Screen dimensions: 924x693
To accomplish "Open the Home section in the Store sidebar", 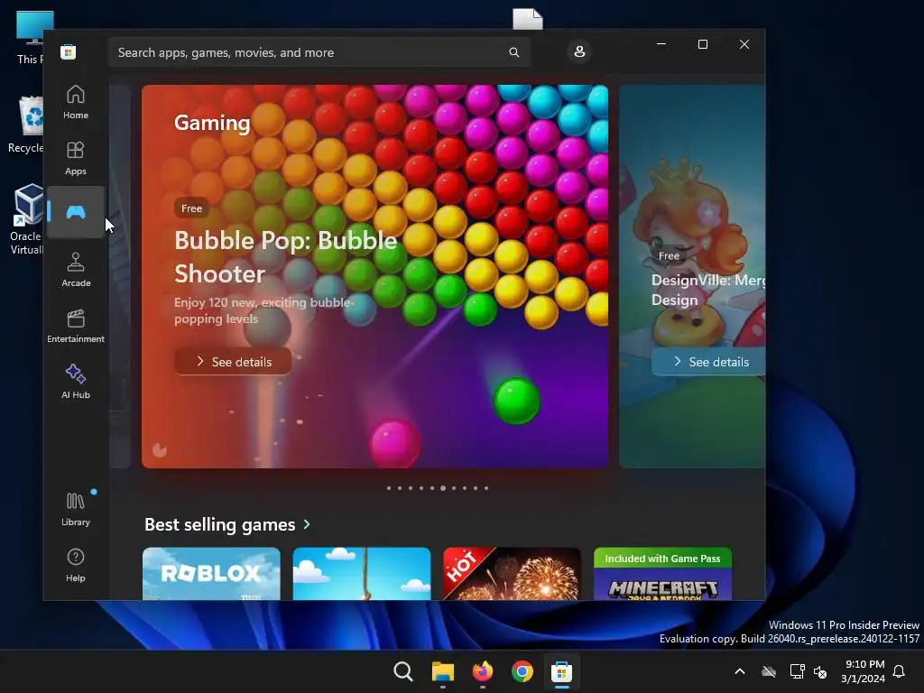I will click(x=76, y=101).
